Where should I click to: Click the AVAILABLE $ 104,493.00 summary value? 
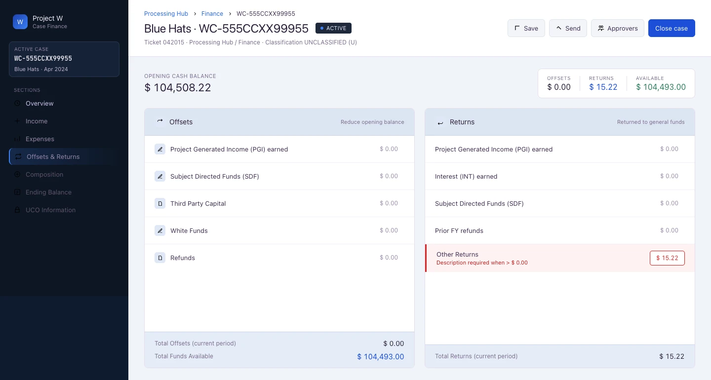[x=661, y=87]
